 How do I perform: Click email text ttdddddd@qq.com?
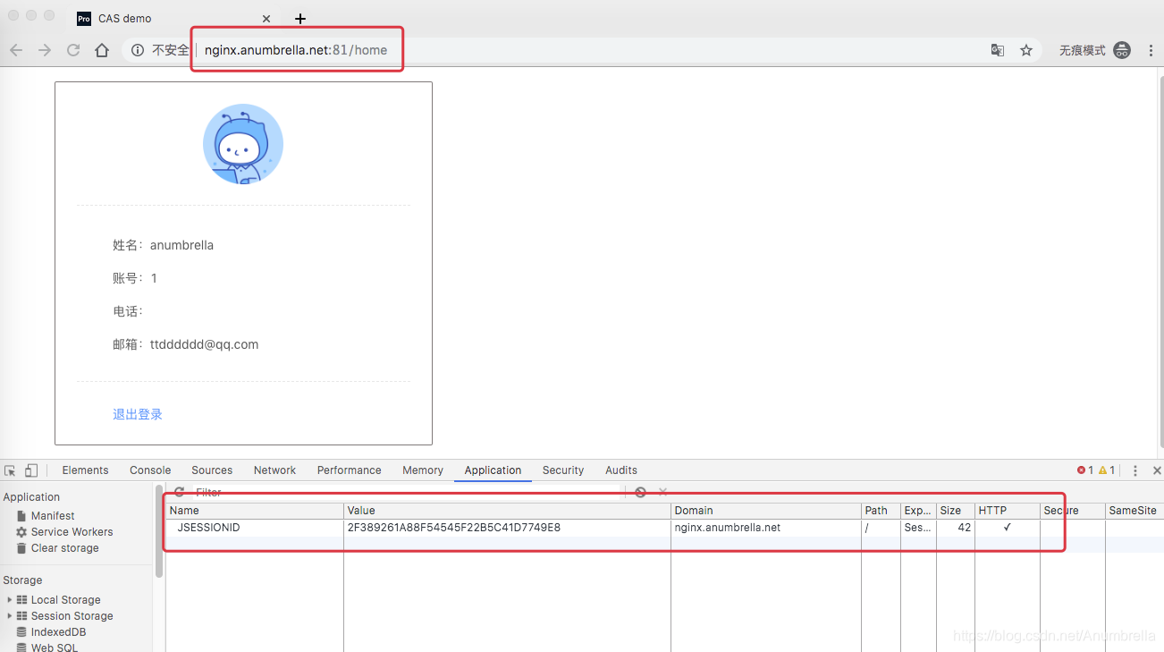(x=204, y=344)
